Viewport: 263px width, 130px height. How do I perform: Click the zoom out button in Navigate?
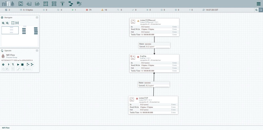(7, 23)
